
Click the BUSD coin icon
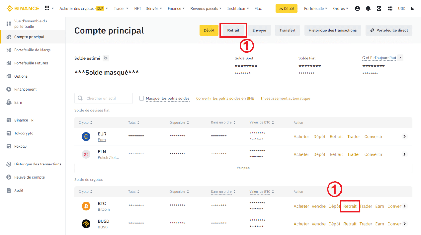point(86,224)
